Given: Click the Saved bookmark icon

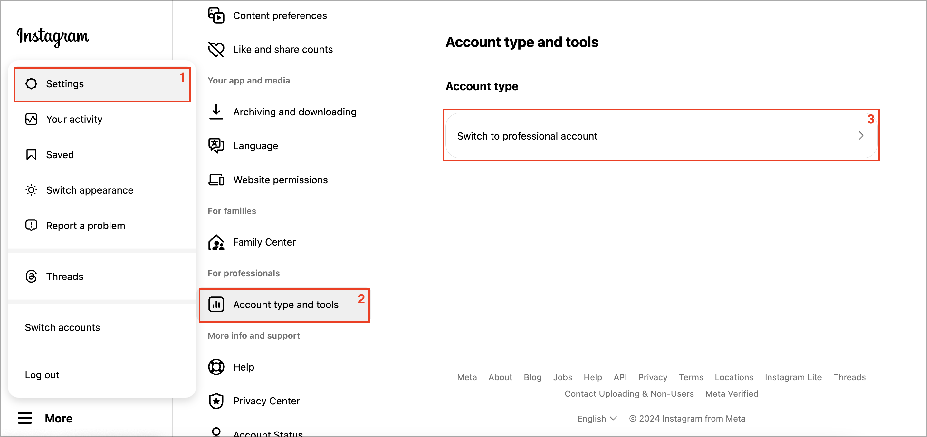Looking at the screenshot, I should [31, 155].
